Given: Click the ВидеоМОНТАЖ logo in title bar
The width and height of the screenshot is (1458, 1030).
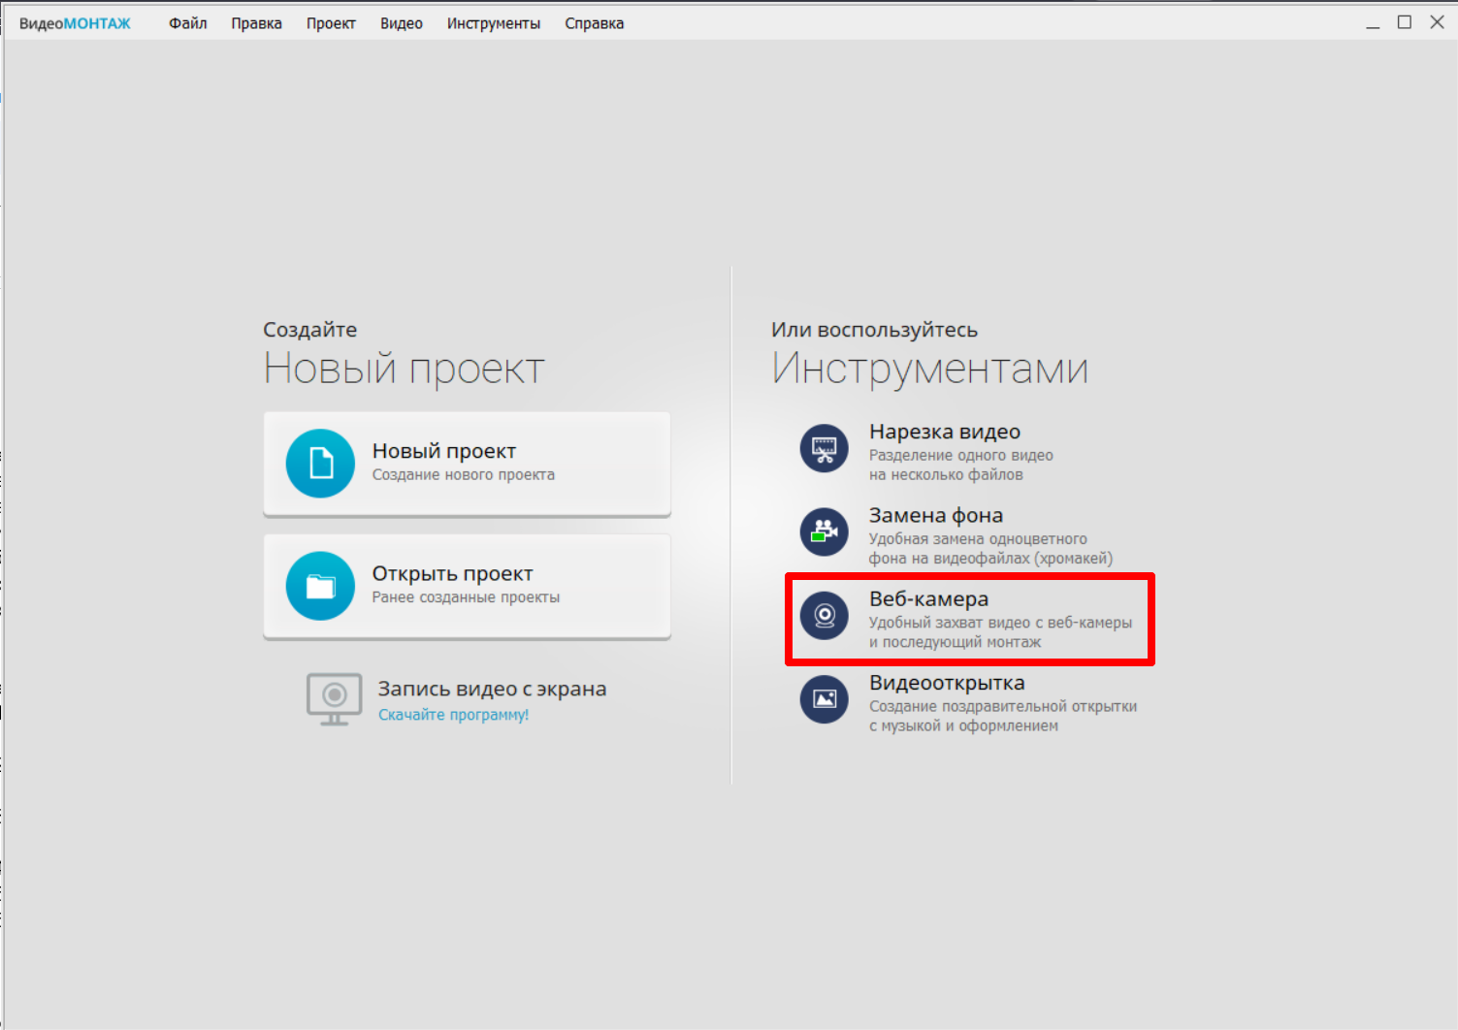Looking at the screenshot, I should tap(75, 23).
